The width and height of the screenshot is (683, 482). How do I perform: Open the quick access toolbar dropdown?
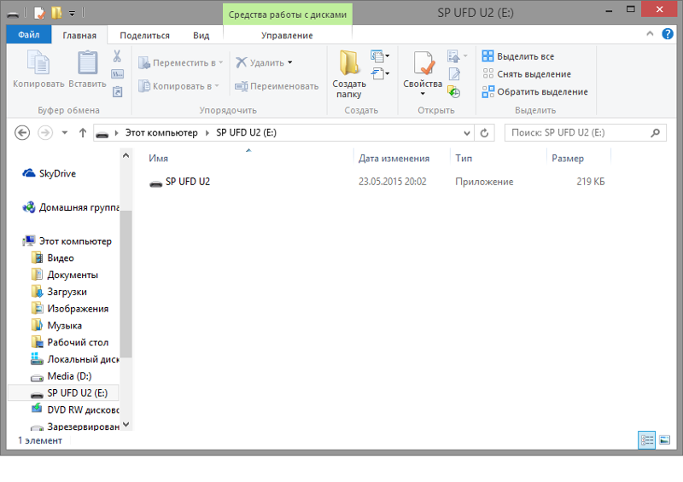(x=73, y=14)
